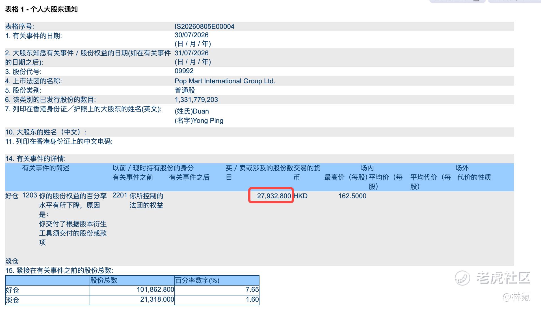Screen dimensions: 541x309
Task: Click the "表格序号:" label
Action: point(20,27)
